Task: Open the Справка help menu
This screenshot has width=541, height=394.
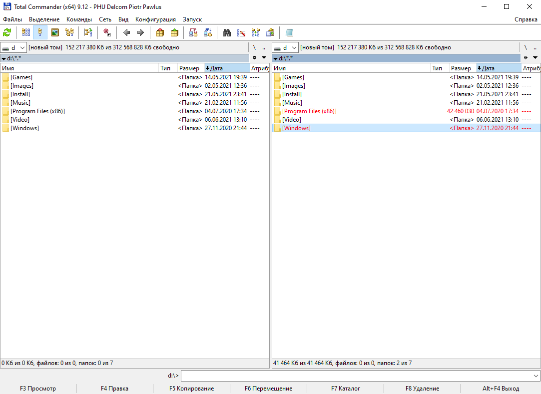Action: coord(526,19)
